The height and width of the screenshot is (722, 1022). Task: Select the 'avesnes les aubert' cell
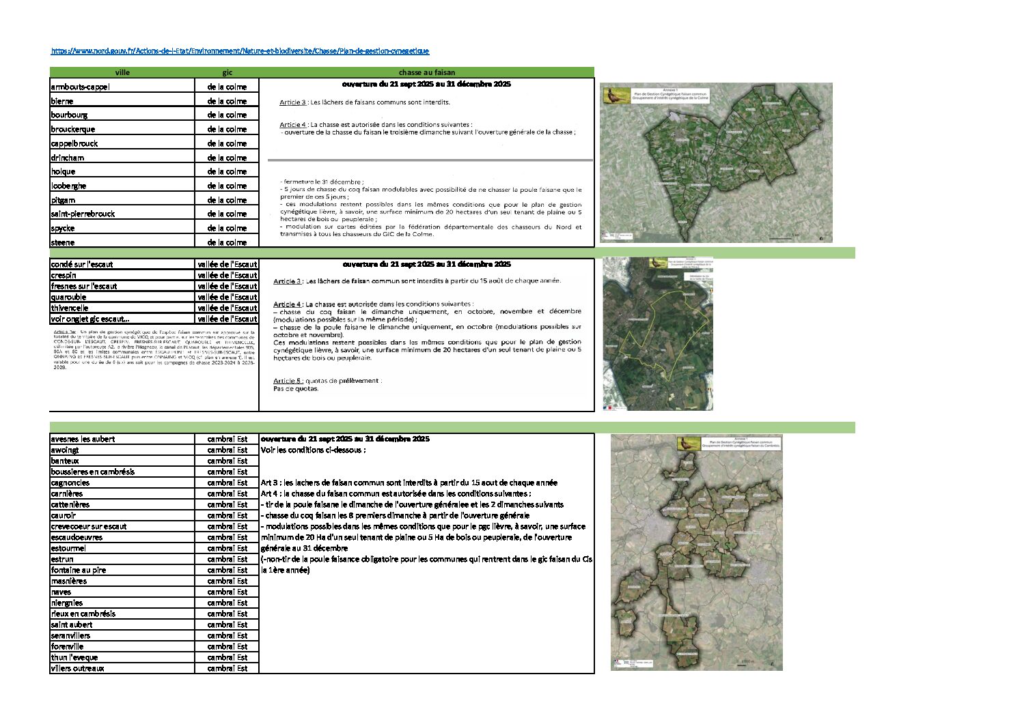coord(122,439)
